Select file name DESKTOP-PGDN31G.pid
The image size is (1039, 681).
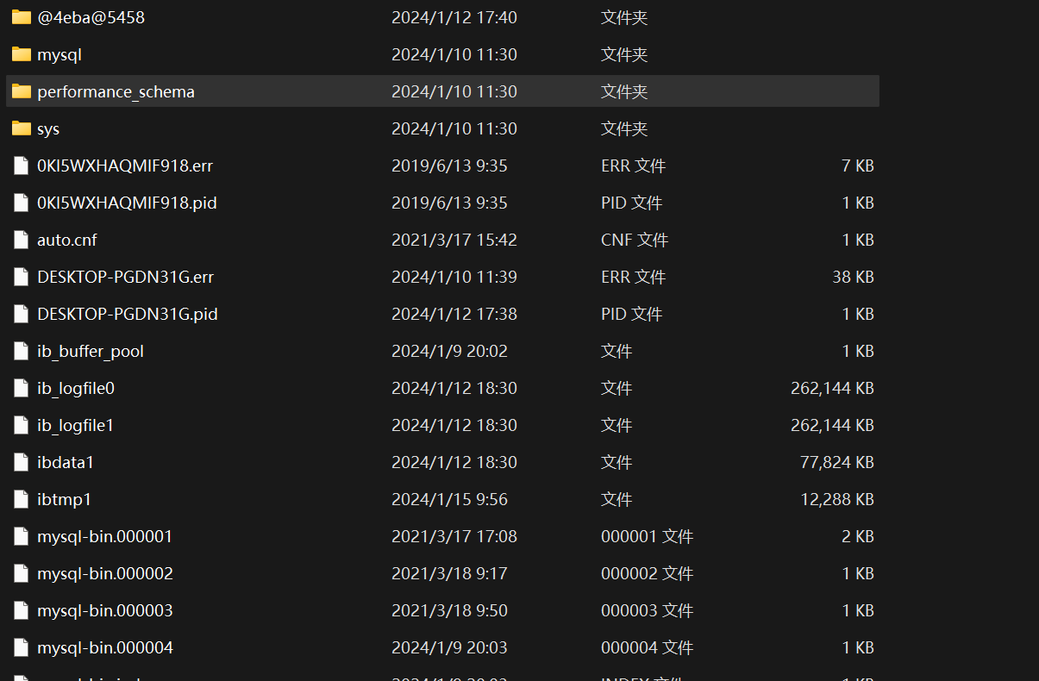(x=128, y=314)
